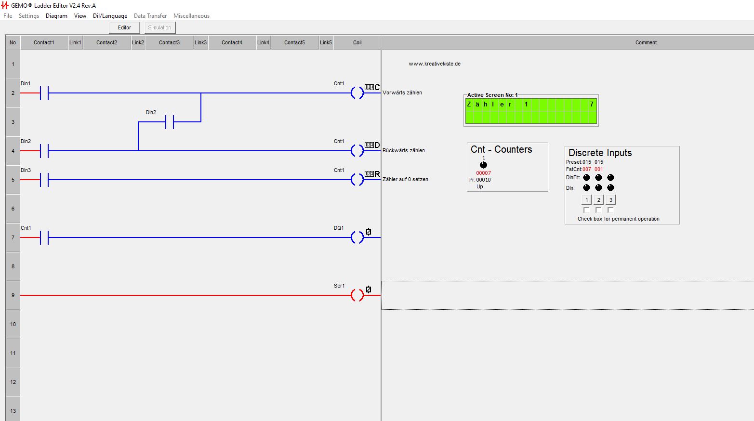Click the red Scr1 coil on rung 9
Screen dimensions: 754x421
tap(357, 295)
